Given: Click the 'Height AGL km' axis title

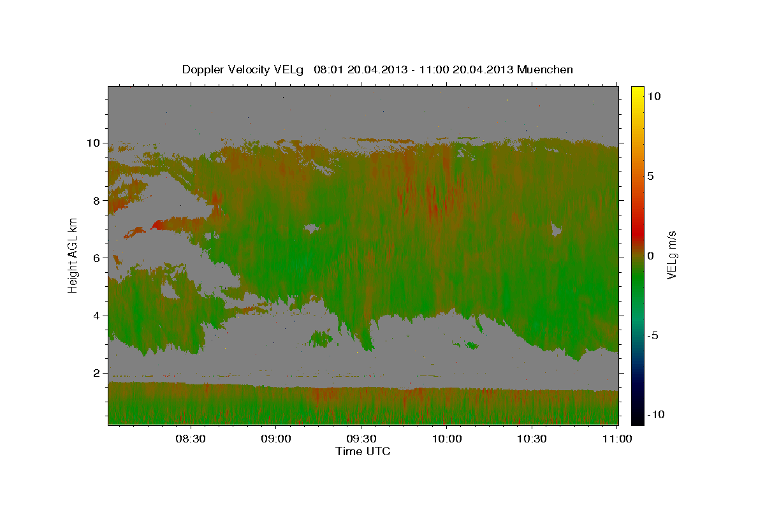Looking at the screenshot, I should coord(73,254).
